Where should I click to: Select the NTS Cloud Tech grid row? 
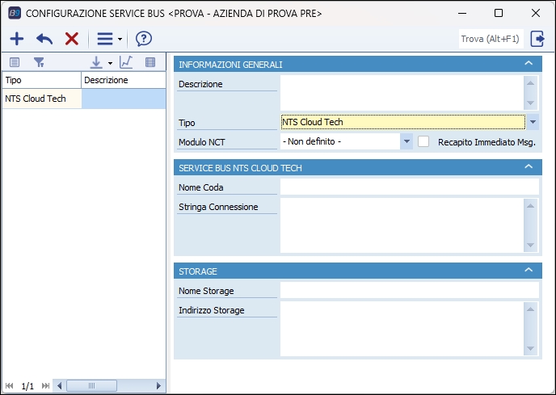coord(42,99)
